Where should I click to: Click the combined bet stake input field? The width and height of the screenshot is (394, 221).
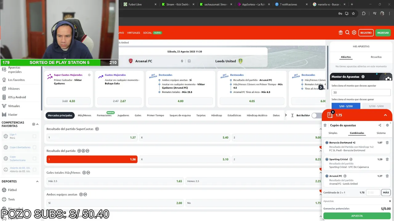pos(373,192)
